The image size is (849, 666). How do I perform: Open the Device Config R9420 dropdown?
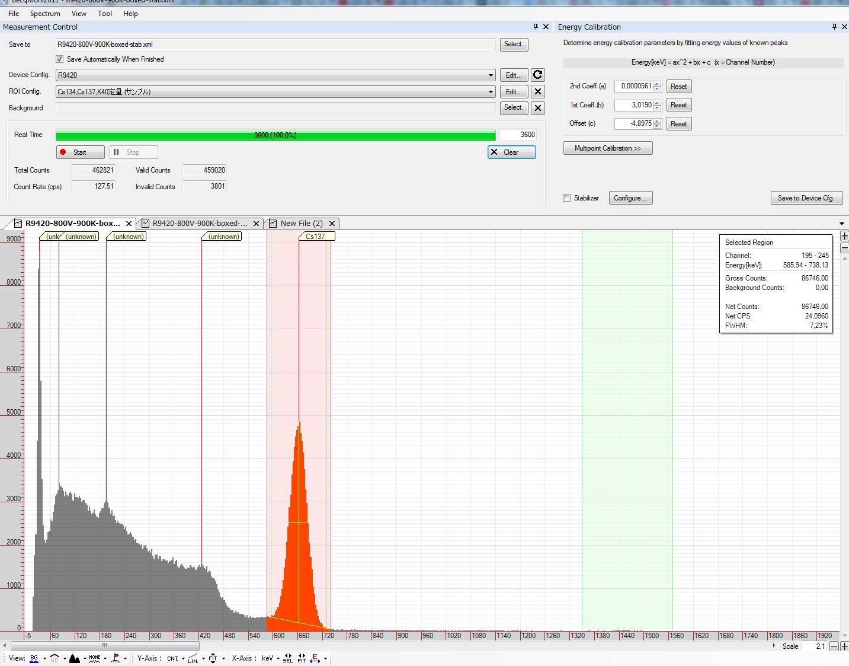pos(491,75)
